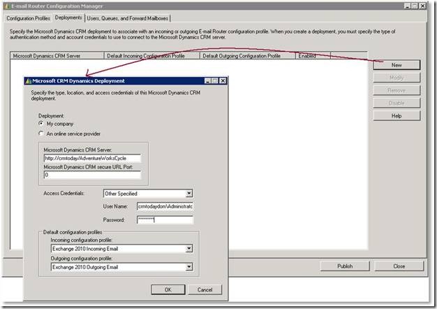Viewport: 437px width, 309px height.
Task: Minimize the Microsoft CRM Dynamics Deployment dialog
Action: tap(207, 80)
